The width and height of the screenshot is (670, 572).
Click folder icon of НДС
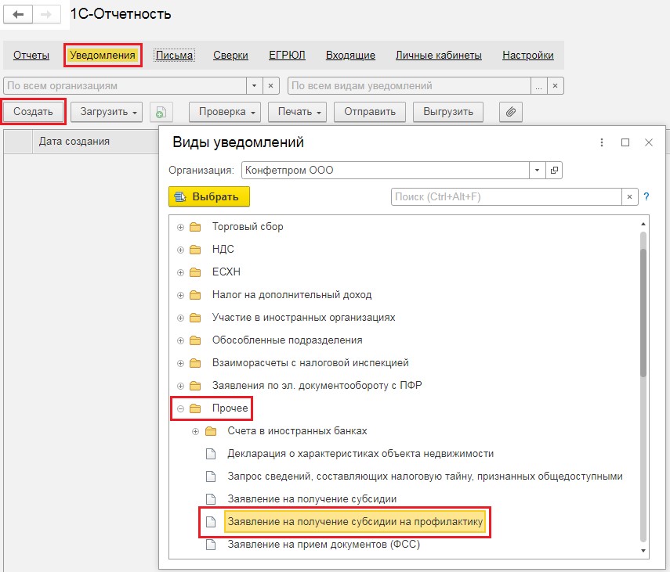(x=195, y=250)
